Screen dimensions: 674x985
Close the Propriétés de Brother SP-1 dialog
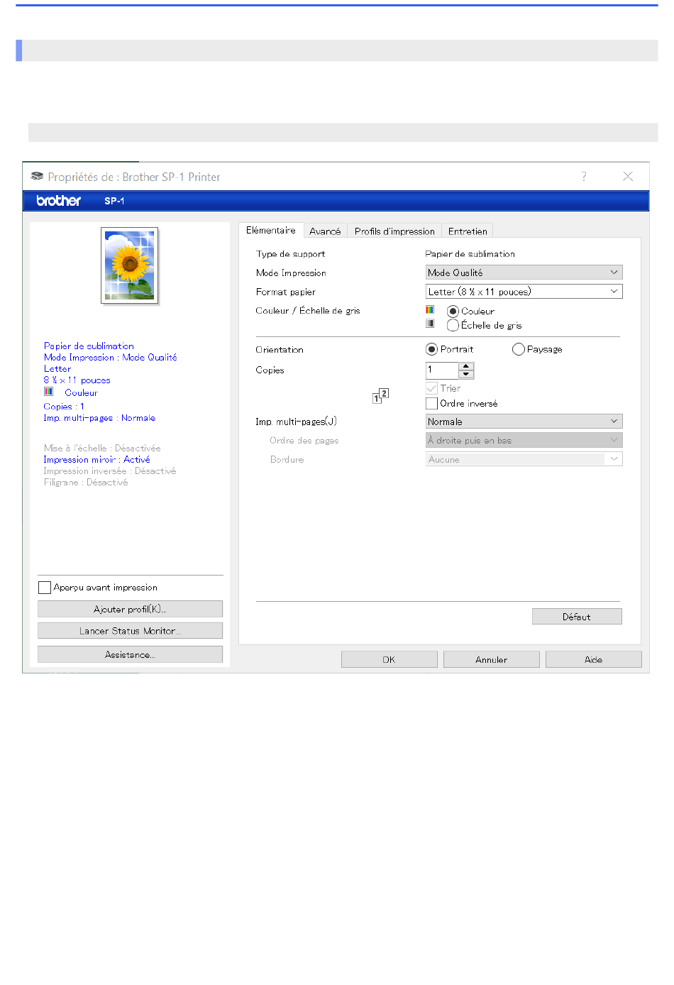click(x=628, y=177)
